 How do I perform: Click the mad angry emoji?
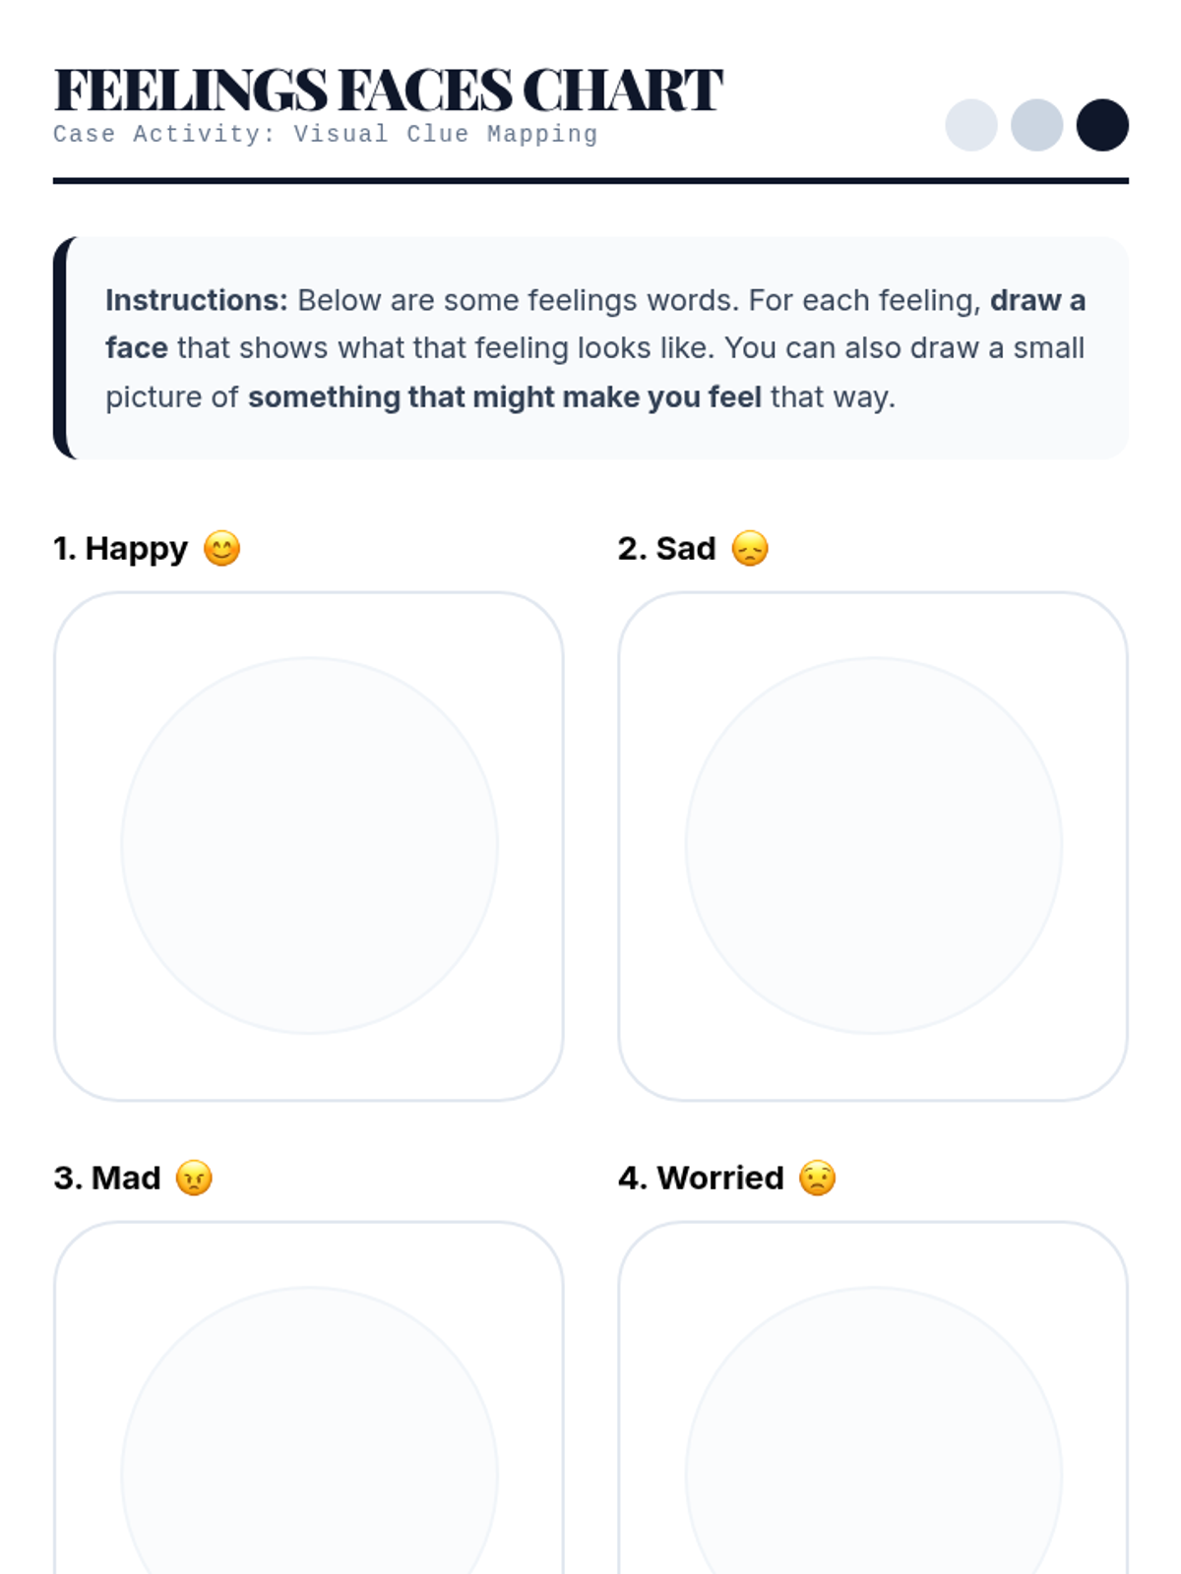point(194,1179)
